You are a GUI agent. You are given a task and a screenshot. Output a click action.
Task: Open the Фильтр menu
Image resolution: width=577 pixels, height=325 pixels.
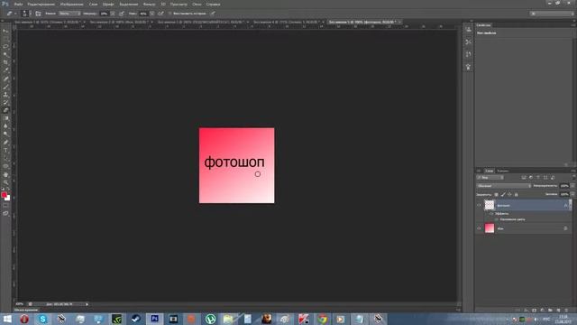(149, 4)
